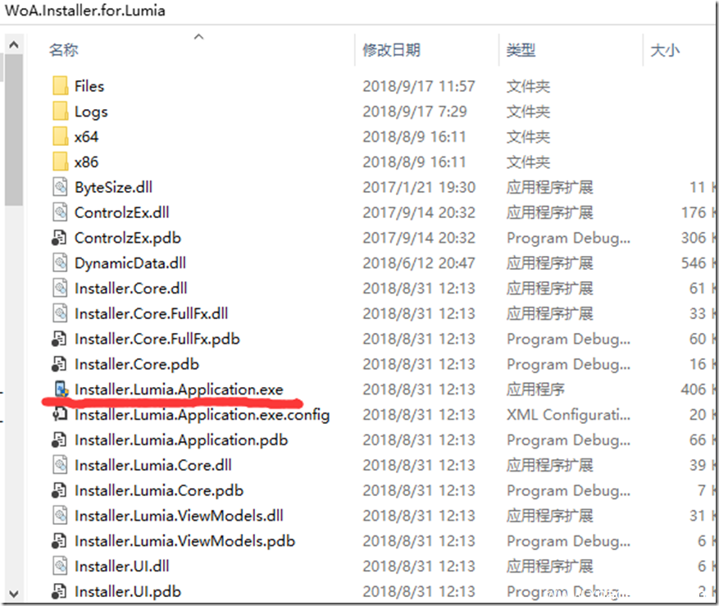Sort by the 修改日期 column header
This screenshot has height=606, width=719.
click(x=391, y=49)
